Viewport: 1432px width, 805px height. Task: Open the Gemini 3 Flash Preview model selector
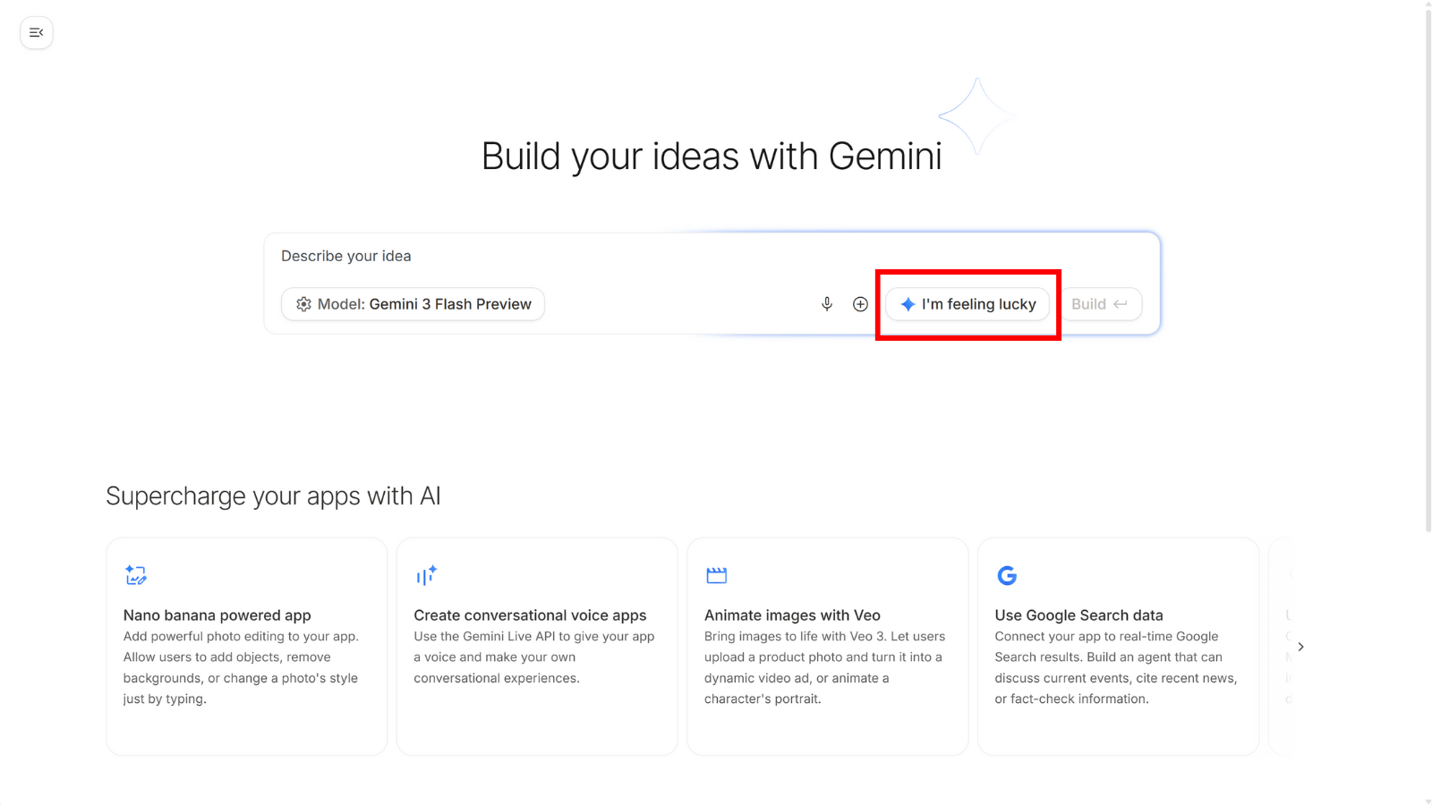(413, 304)
